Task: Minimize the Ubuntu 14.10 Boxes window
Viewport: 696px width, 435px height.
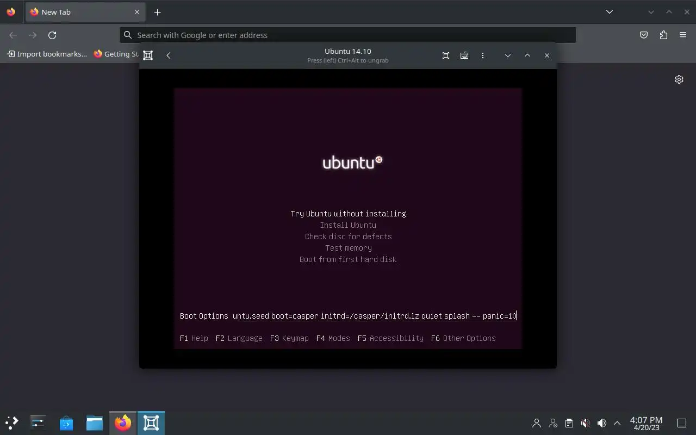Action: point(508,55)
